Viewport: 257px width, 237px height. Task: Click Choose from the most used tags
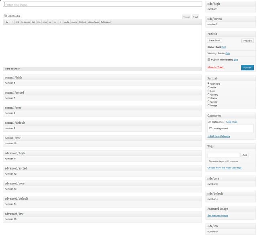point(224,168)
